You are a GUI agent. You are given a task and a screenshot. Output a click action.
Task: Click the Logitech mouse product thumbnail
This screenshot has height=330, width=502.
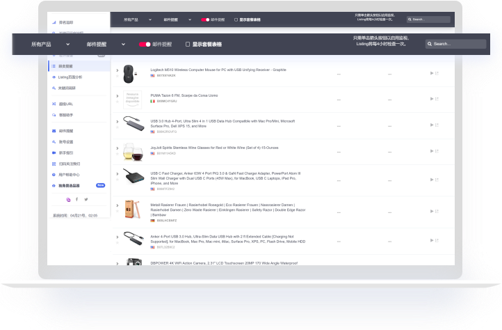click(129, 74)
